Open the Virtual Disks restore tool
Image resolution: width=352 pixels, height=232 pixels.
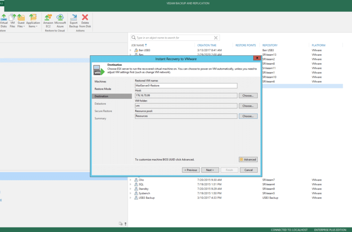tap(4, 21)
